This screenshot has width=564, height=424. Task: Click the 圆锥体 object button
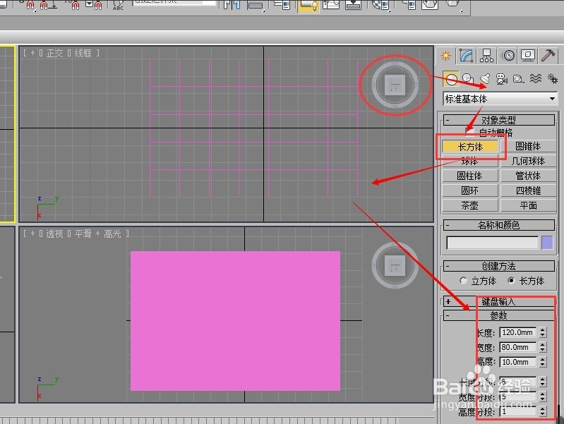[x=528, y=146]
